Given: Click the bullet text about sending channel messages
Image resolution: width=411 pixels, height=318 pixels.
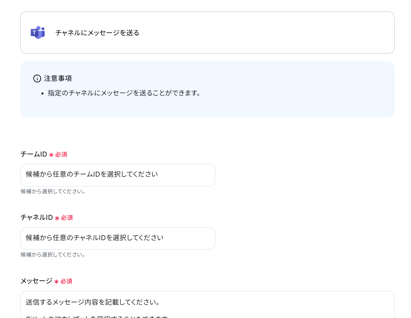Looking at the screenshot, I should coord(124,93).
